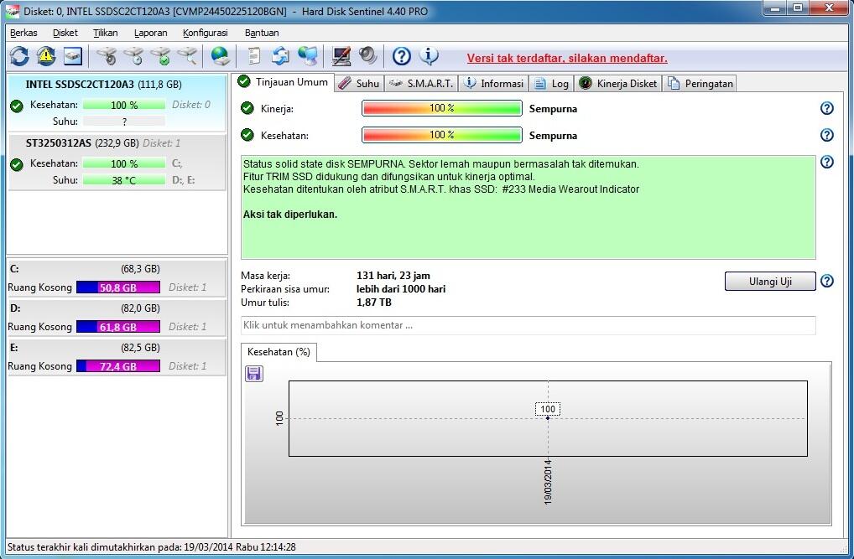Click the envelope with blue arrows icon
Viewport: 854px width, 559px height.
click(x=280, y=56)
